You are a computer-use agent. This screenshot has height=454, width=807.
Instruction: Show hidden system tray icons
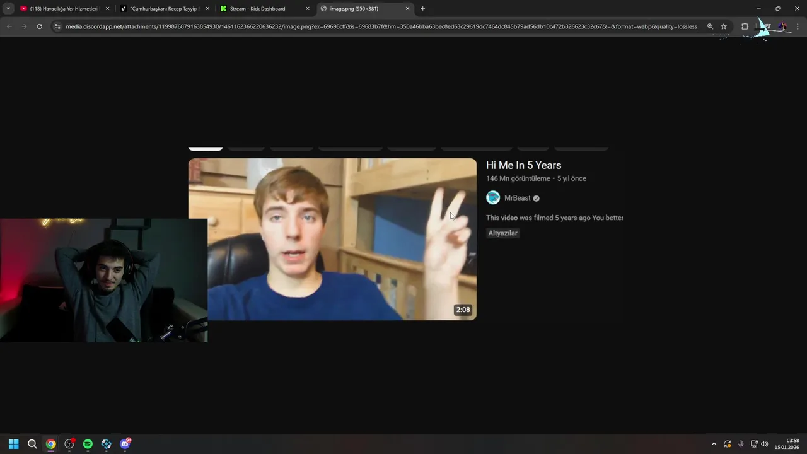tap(714, 444)
